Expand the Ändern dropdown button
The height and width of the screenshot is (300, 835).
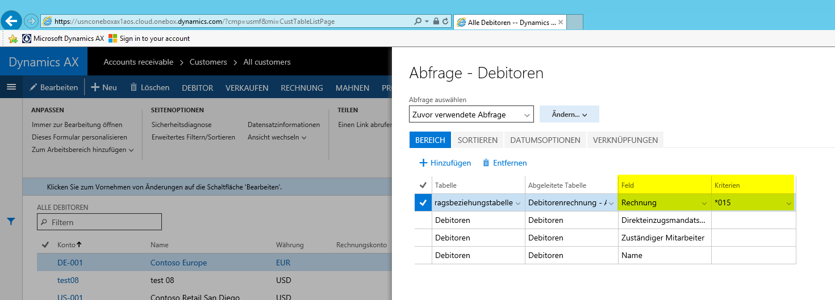[x=569, y=115]
